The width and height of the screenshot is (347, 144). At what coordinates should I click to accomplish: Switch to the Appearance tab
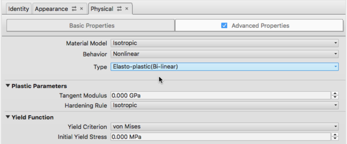51,9
